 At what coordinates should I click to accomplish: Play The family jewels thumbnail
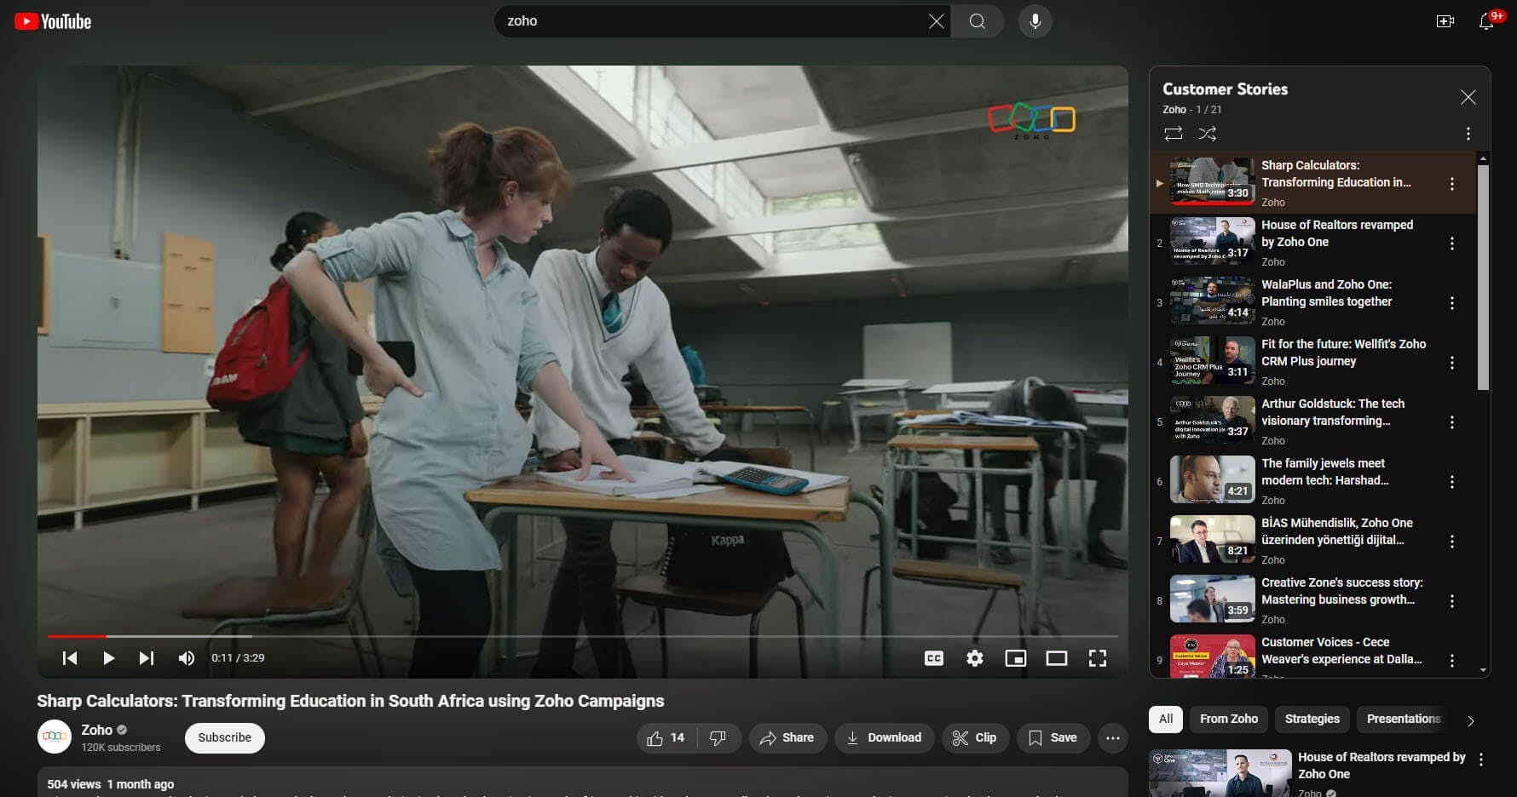[x=1212, y=479]
